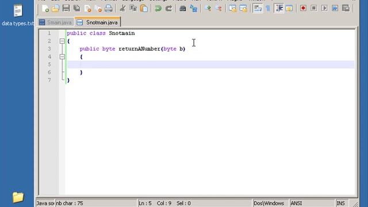Undo the last edit with the green arrow
This screenshot has width=368, height=207.
tap(158, 9)
